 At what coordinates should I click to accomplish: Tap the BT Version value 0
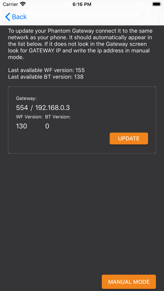click(47, 126)
